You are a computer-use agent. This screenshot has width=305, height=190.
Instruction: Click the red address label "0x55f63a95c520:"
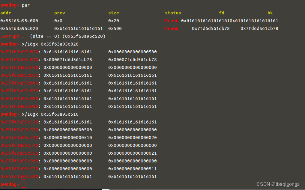[x=20, y=130]
